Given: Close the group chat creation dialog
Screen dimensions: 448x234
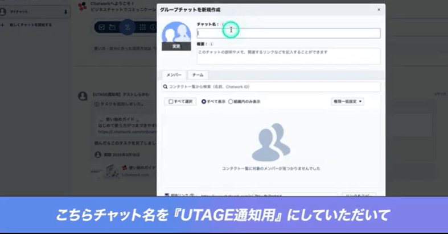Looking at the screenshot, I should [x=379, y=10].
